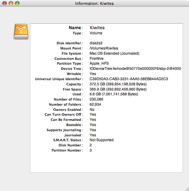
Task: Select the free space value '365.9 GB'
Action: coord(97,89)
